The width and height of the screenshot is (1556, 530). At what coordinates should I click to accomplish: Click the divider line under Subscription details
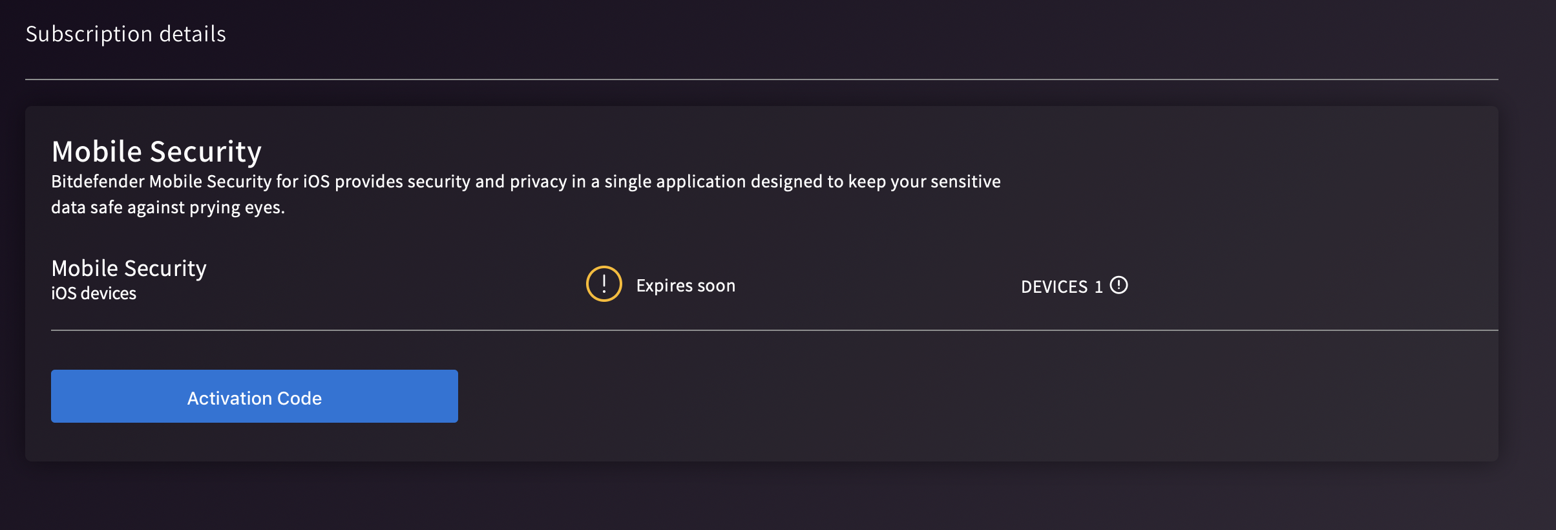(761, 79)
